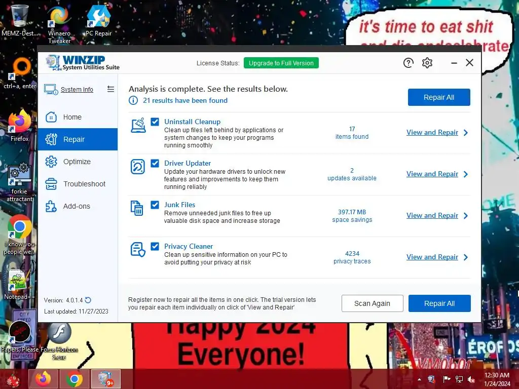Open the help question mark icon
Viewport: 519px width, 389px height.
coord(408,63)
